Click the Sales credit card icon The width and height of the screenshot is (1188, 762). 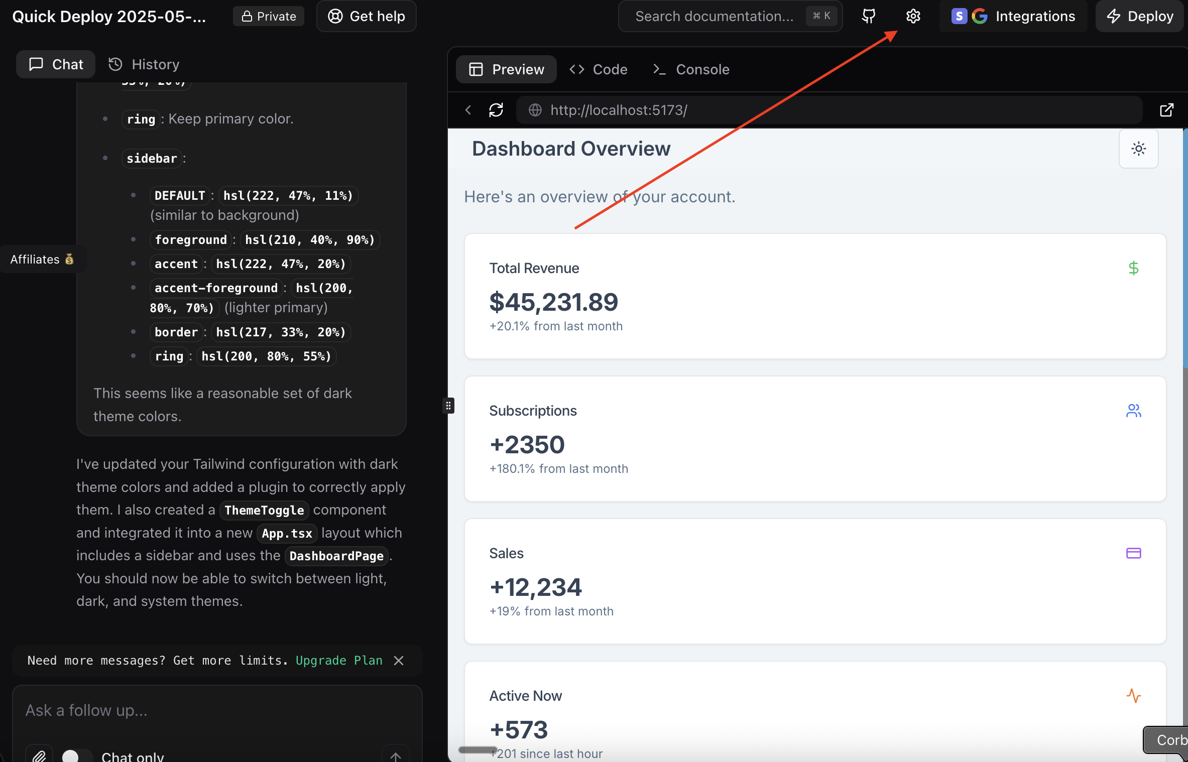coord(1133,553)
